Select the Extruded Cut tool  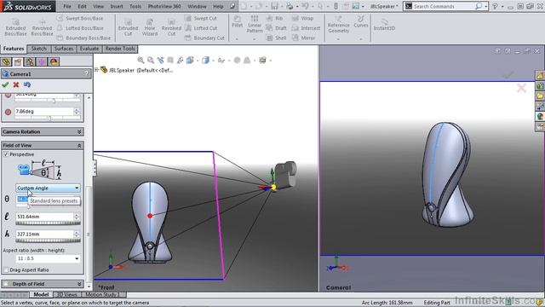coord(128,27)
